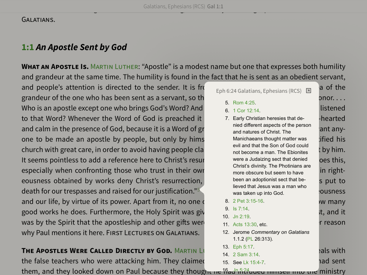The width and height of the screenshot is (367, 275).
Task: Click footnote 7 text about early Christian heresies
Action: click(272, 156)
